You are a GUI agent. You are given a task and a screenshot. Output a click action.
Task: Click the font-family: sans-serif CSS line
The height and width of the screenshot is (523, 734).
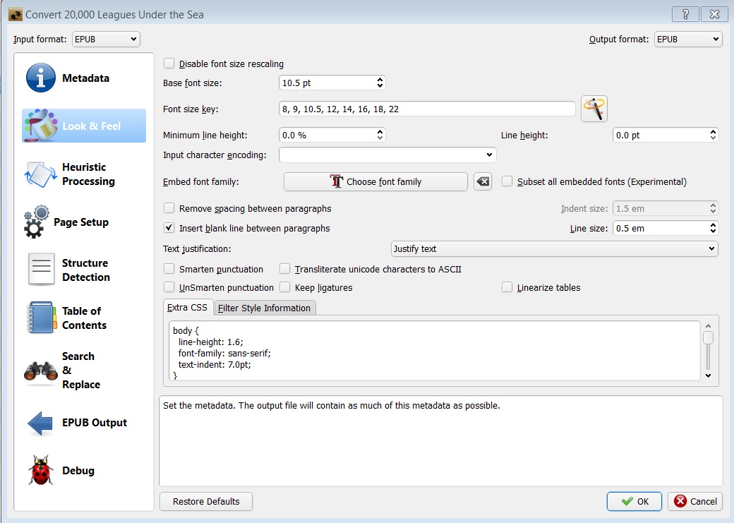coord(224,354)
